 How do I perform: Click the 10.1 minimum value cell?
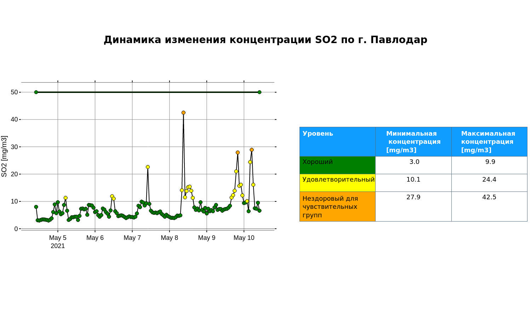pos(413,183)
